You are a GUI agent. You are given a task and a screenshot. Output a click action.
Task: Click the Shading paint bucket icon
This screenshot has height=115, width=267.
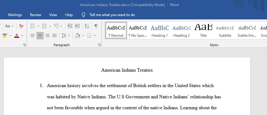tap(78, 36)
